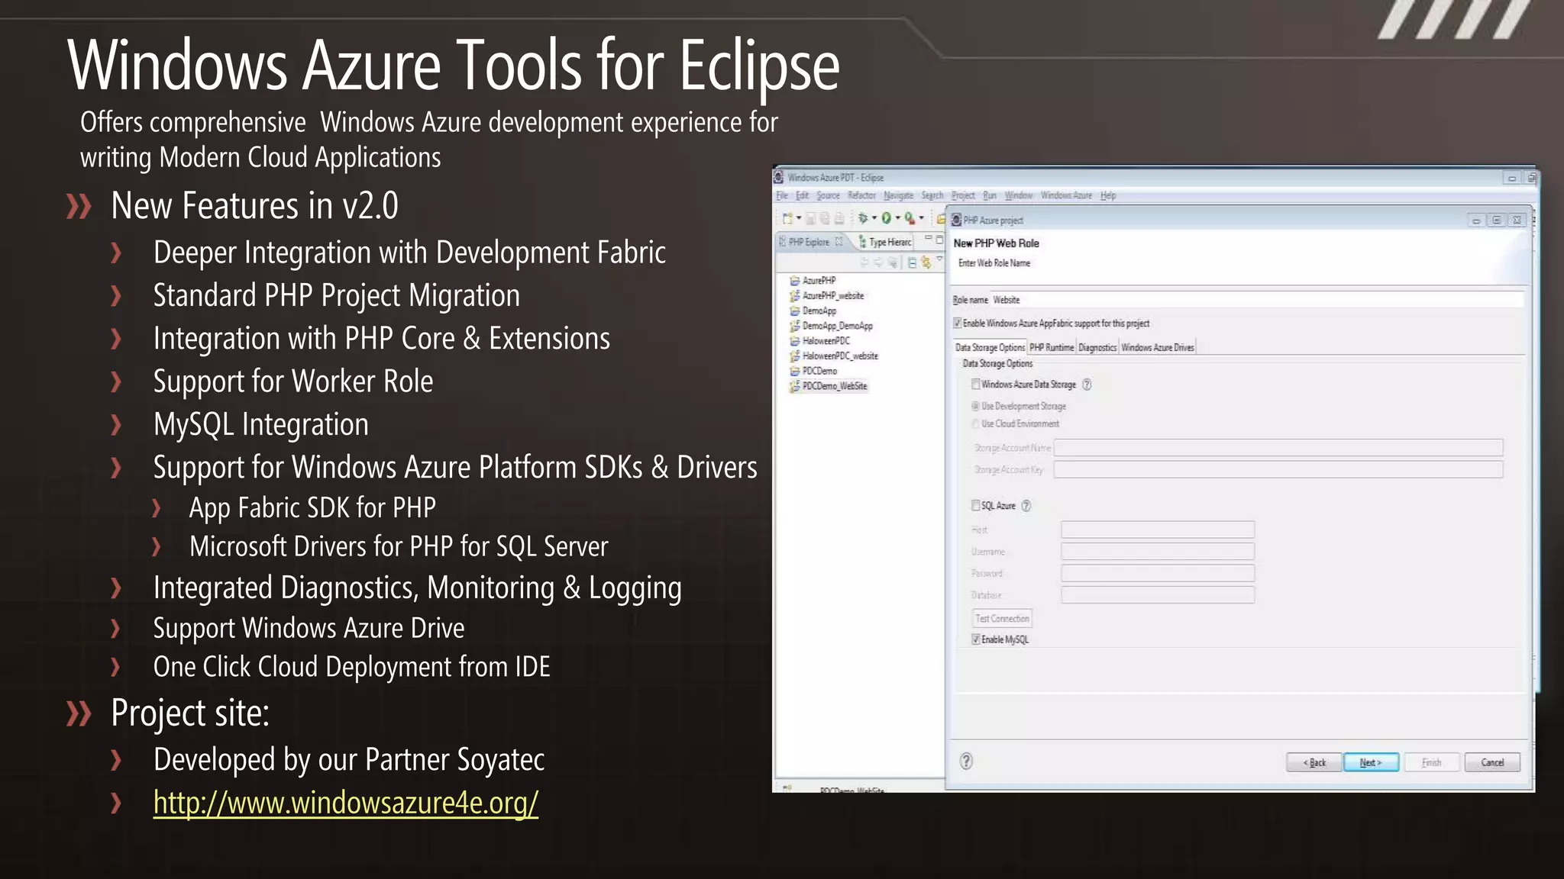Image resolution: width=1564 pixels, height=879 pixels.
Task: Click the SQL Azure Host field
Action: [1158, 530]
